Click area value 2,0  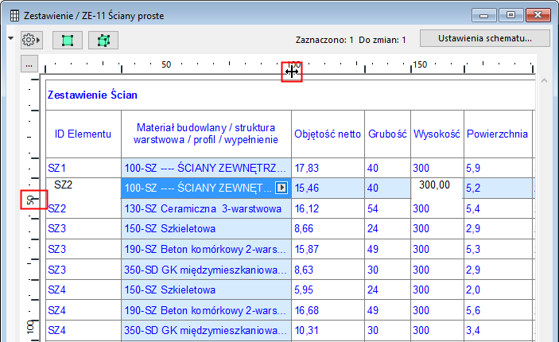[x=473, y=290]
